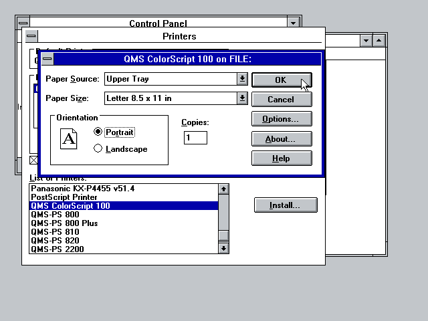Open Help for printer setup
Image resolution: width=428 pixels, height=321 pixels.
click(282, 158)
